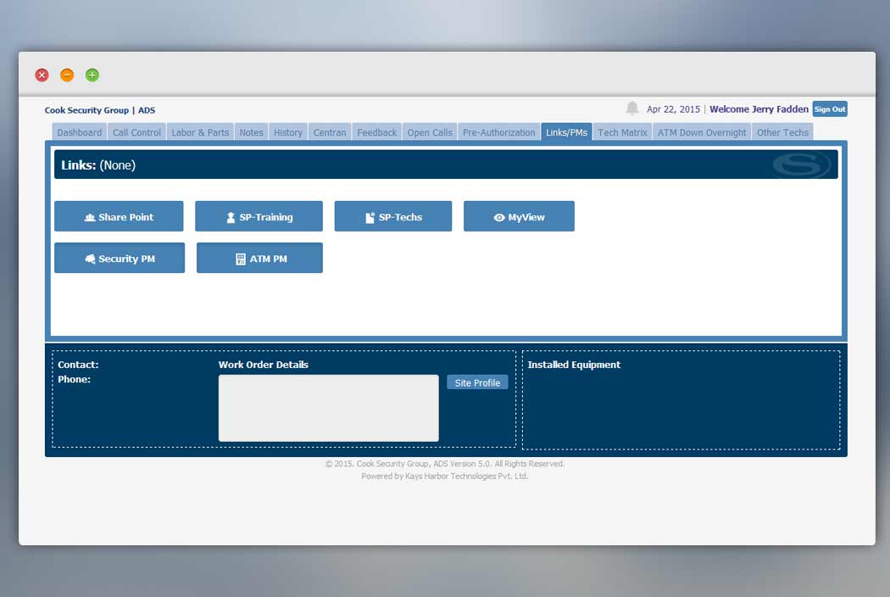The image size is (890, 597).
Task: Click the Cook Security Group | ADS title
Action: point(100,110)
